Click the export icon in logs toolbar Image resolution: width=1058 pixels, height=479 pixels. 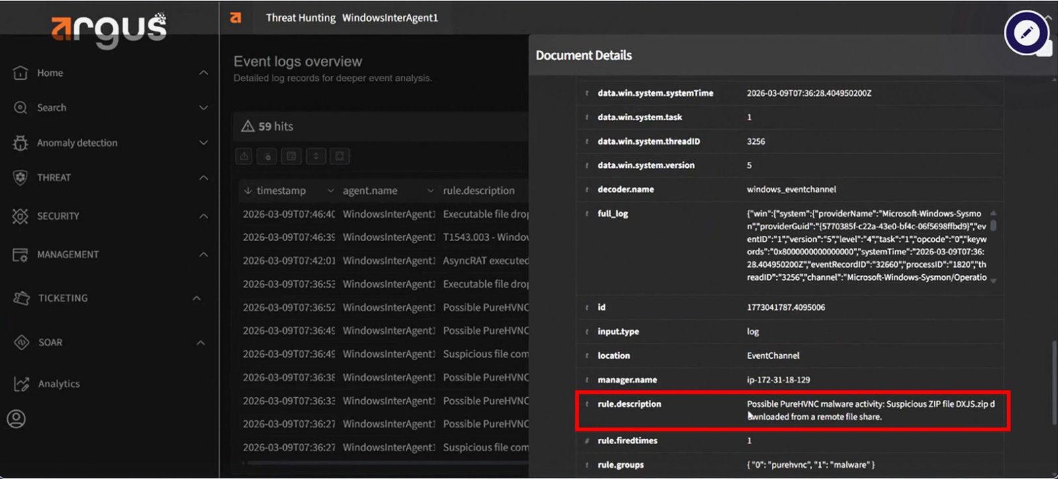pos(244,157)
